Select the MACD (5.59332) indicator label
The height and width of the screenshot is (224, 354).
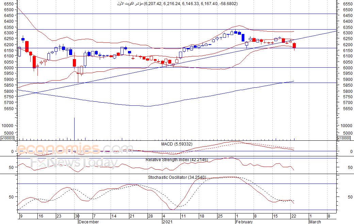177,144
